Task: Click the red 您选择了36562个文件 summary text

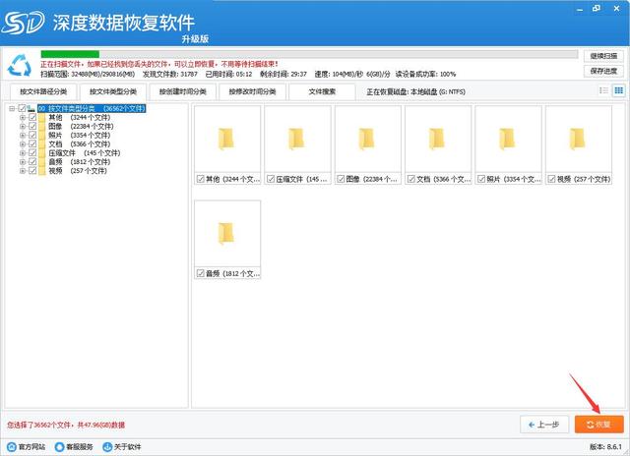Action: (x=66, y=425)
